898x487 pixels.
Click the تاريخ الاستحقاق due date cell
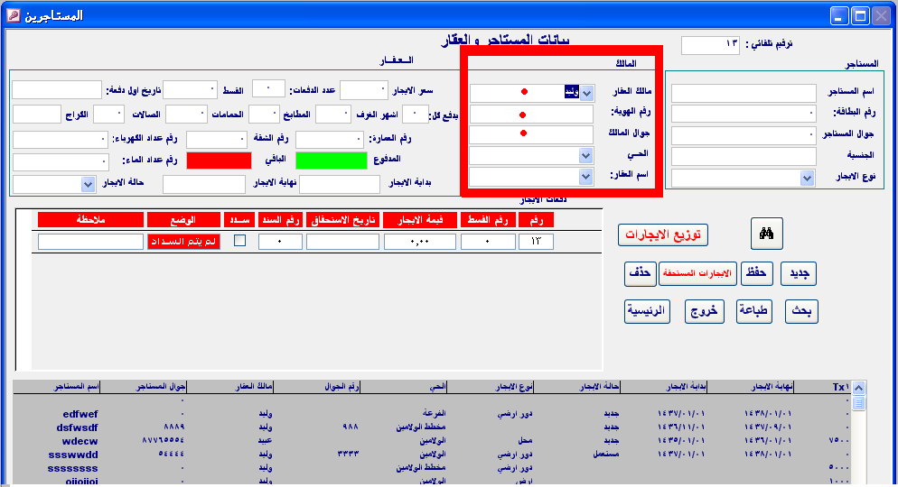[x=342, y=242]
